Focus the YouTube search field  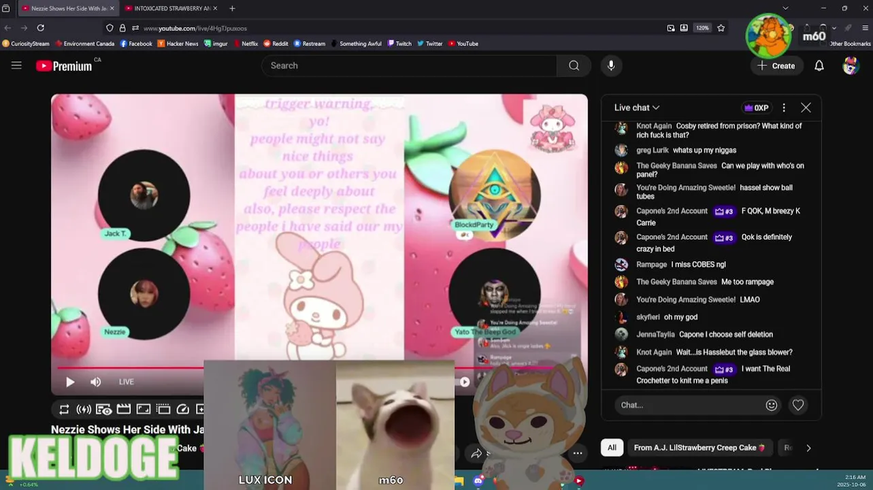[x=409, y=65]
